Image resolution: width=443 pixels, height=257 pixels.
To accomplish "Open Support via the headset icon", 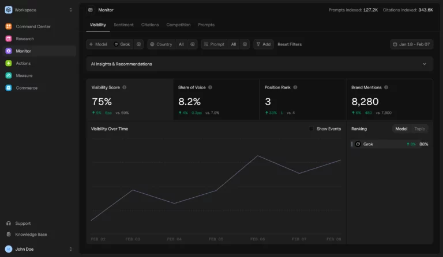I will [x=9, y=223].
